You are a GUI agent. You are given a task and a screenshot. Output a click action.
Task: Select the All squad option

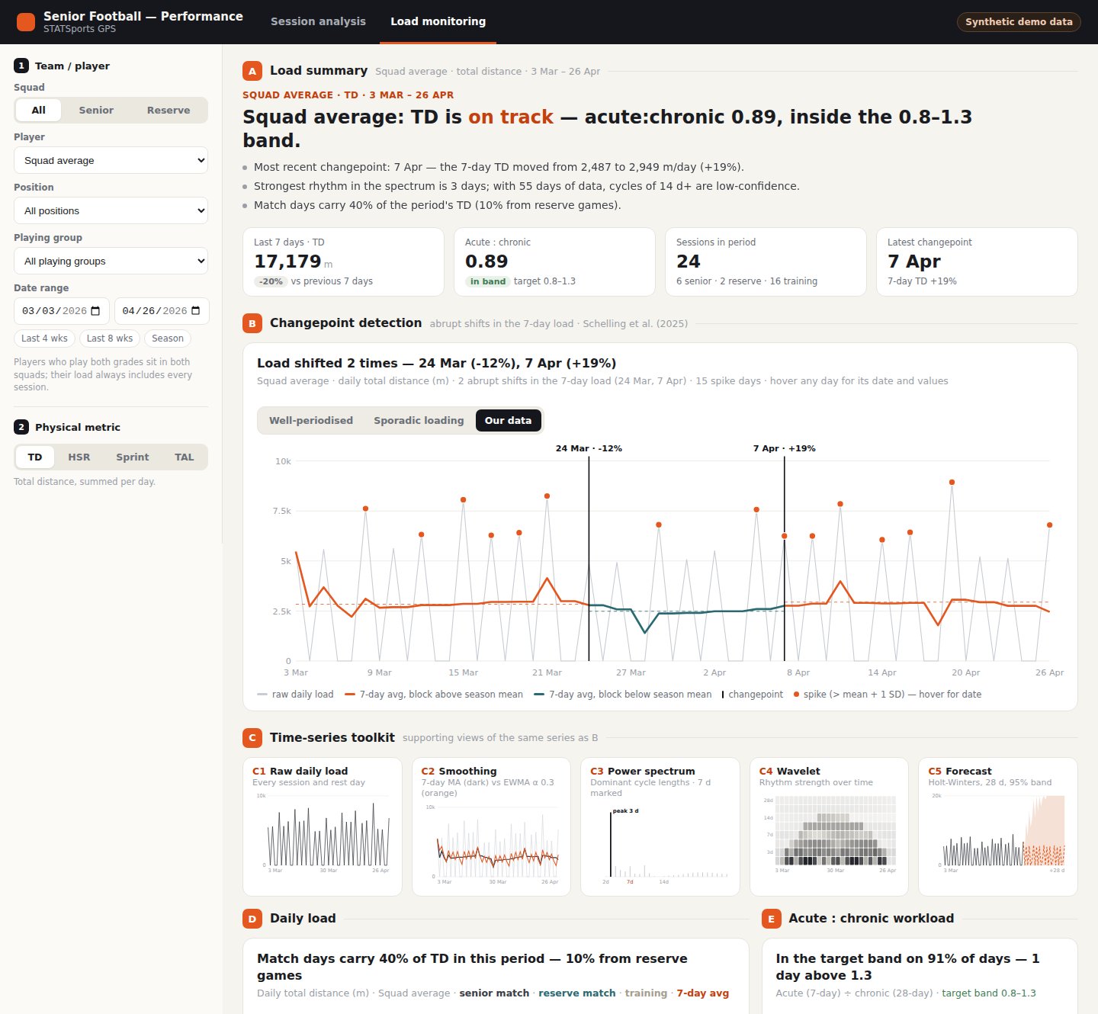point(39,110)
